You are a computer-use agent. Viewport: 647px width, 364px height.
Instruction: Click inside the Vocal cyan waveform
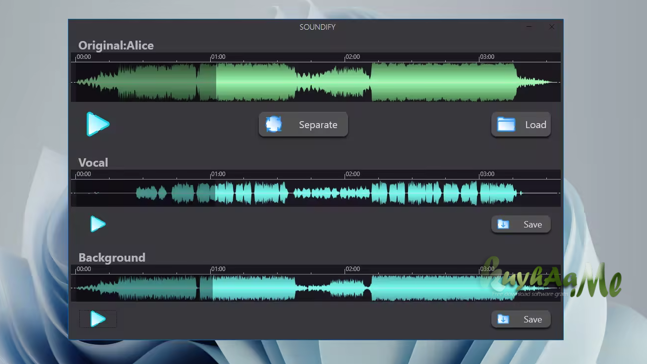(x=316, y=193)
